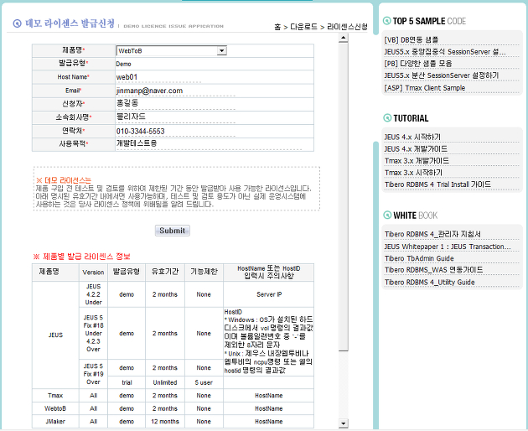Click the Host Name input field
Viewport: 528px width, 431px height.
pos(158,77)
